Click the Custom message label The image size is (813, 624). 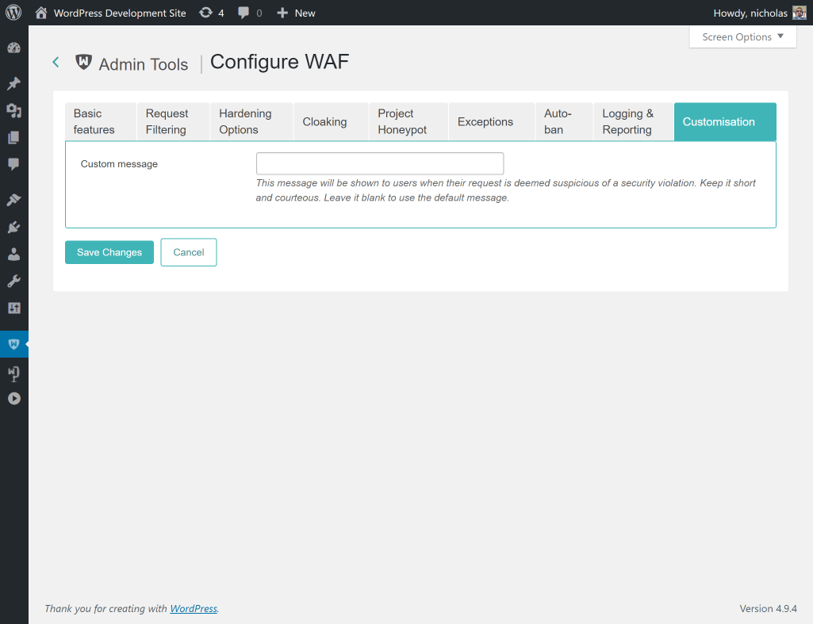pyautogui.click(x=119, y=164)
